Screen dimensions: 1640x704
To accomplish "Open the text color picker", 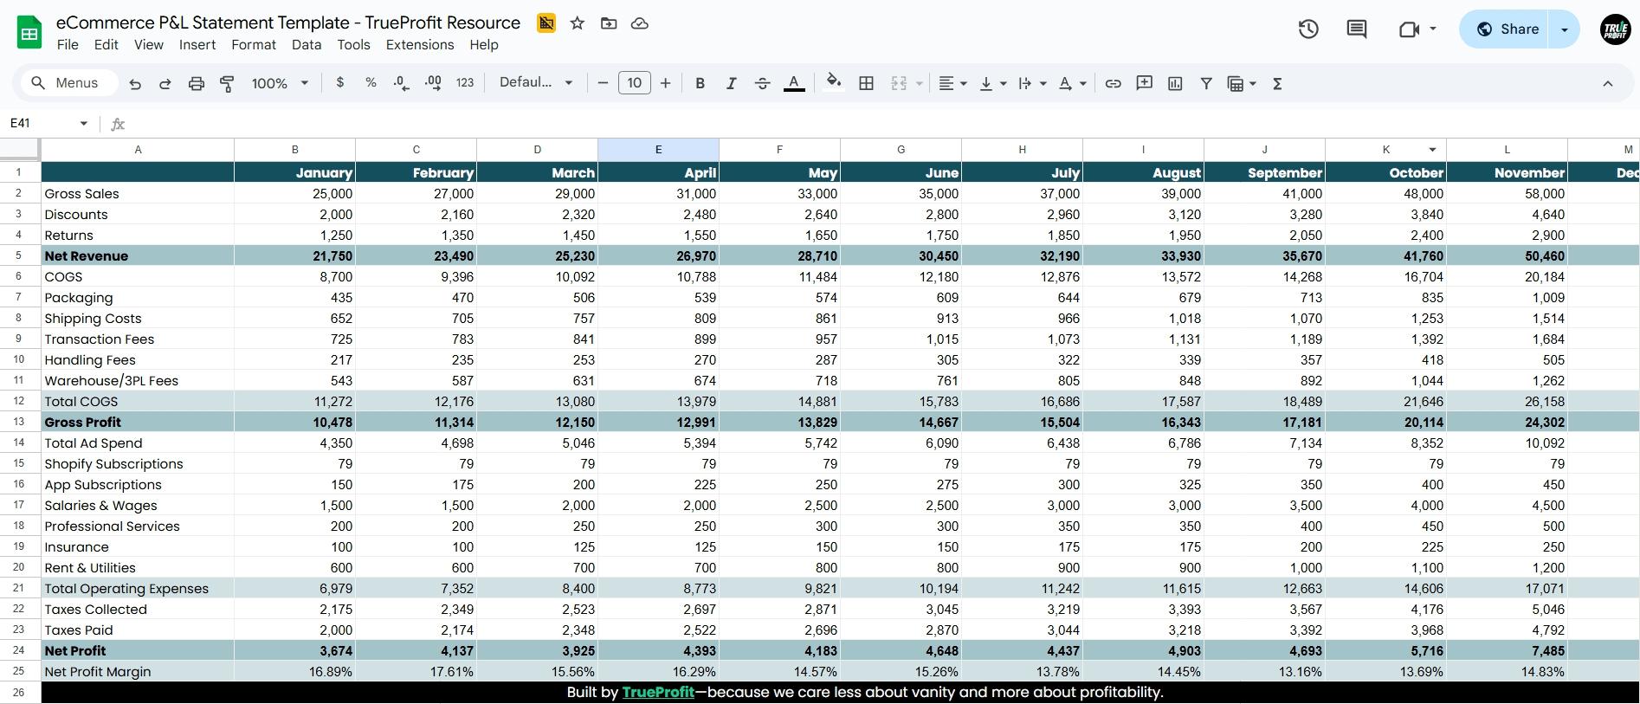I will 794,84.
